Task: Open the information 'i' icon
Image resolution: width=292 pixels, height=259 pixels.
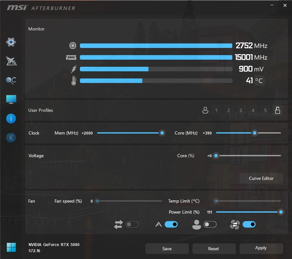Action: (11, 119)
